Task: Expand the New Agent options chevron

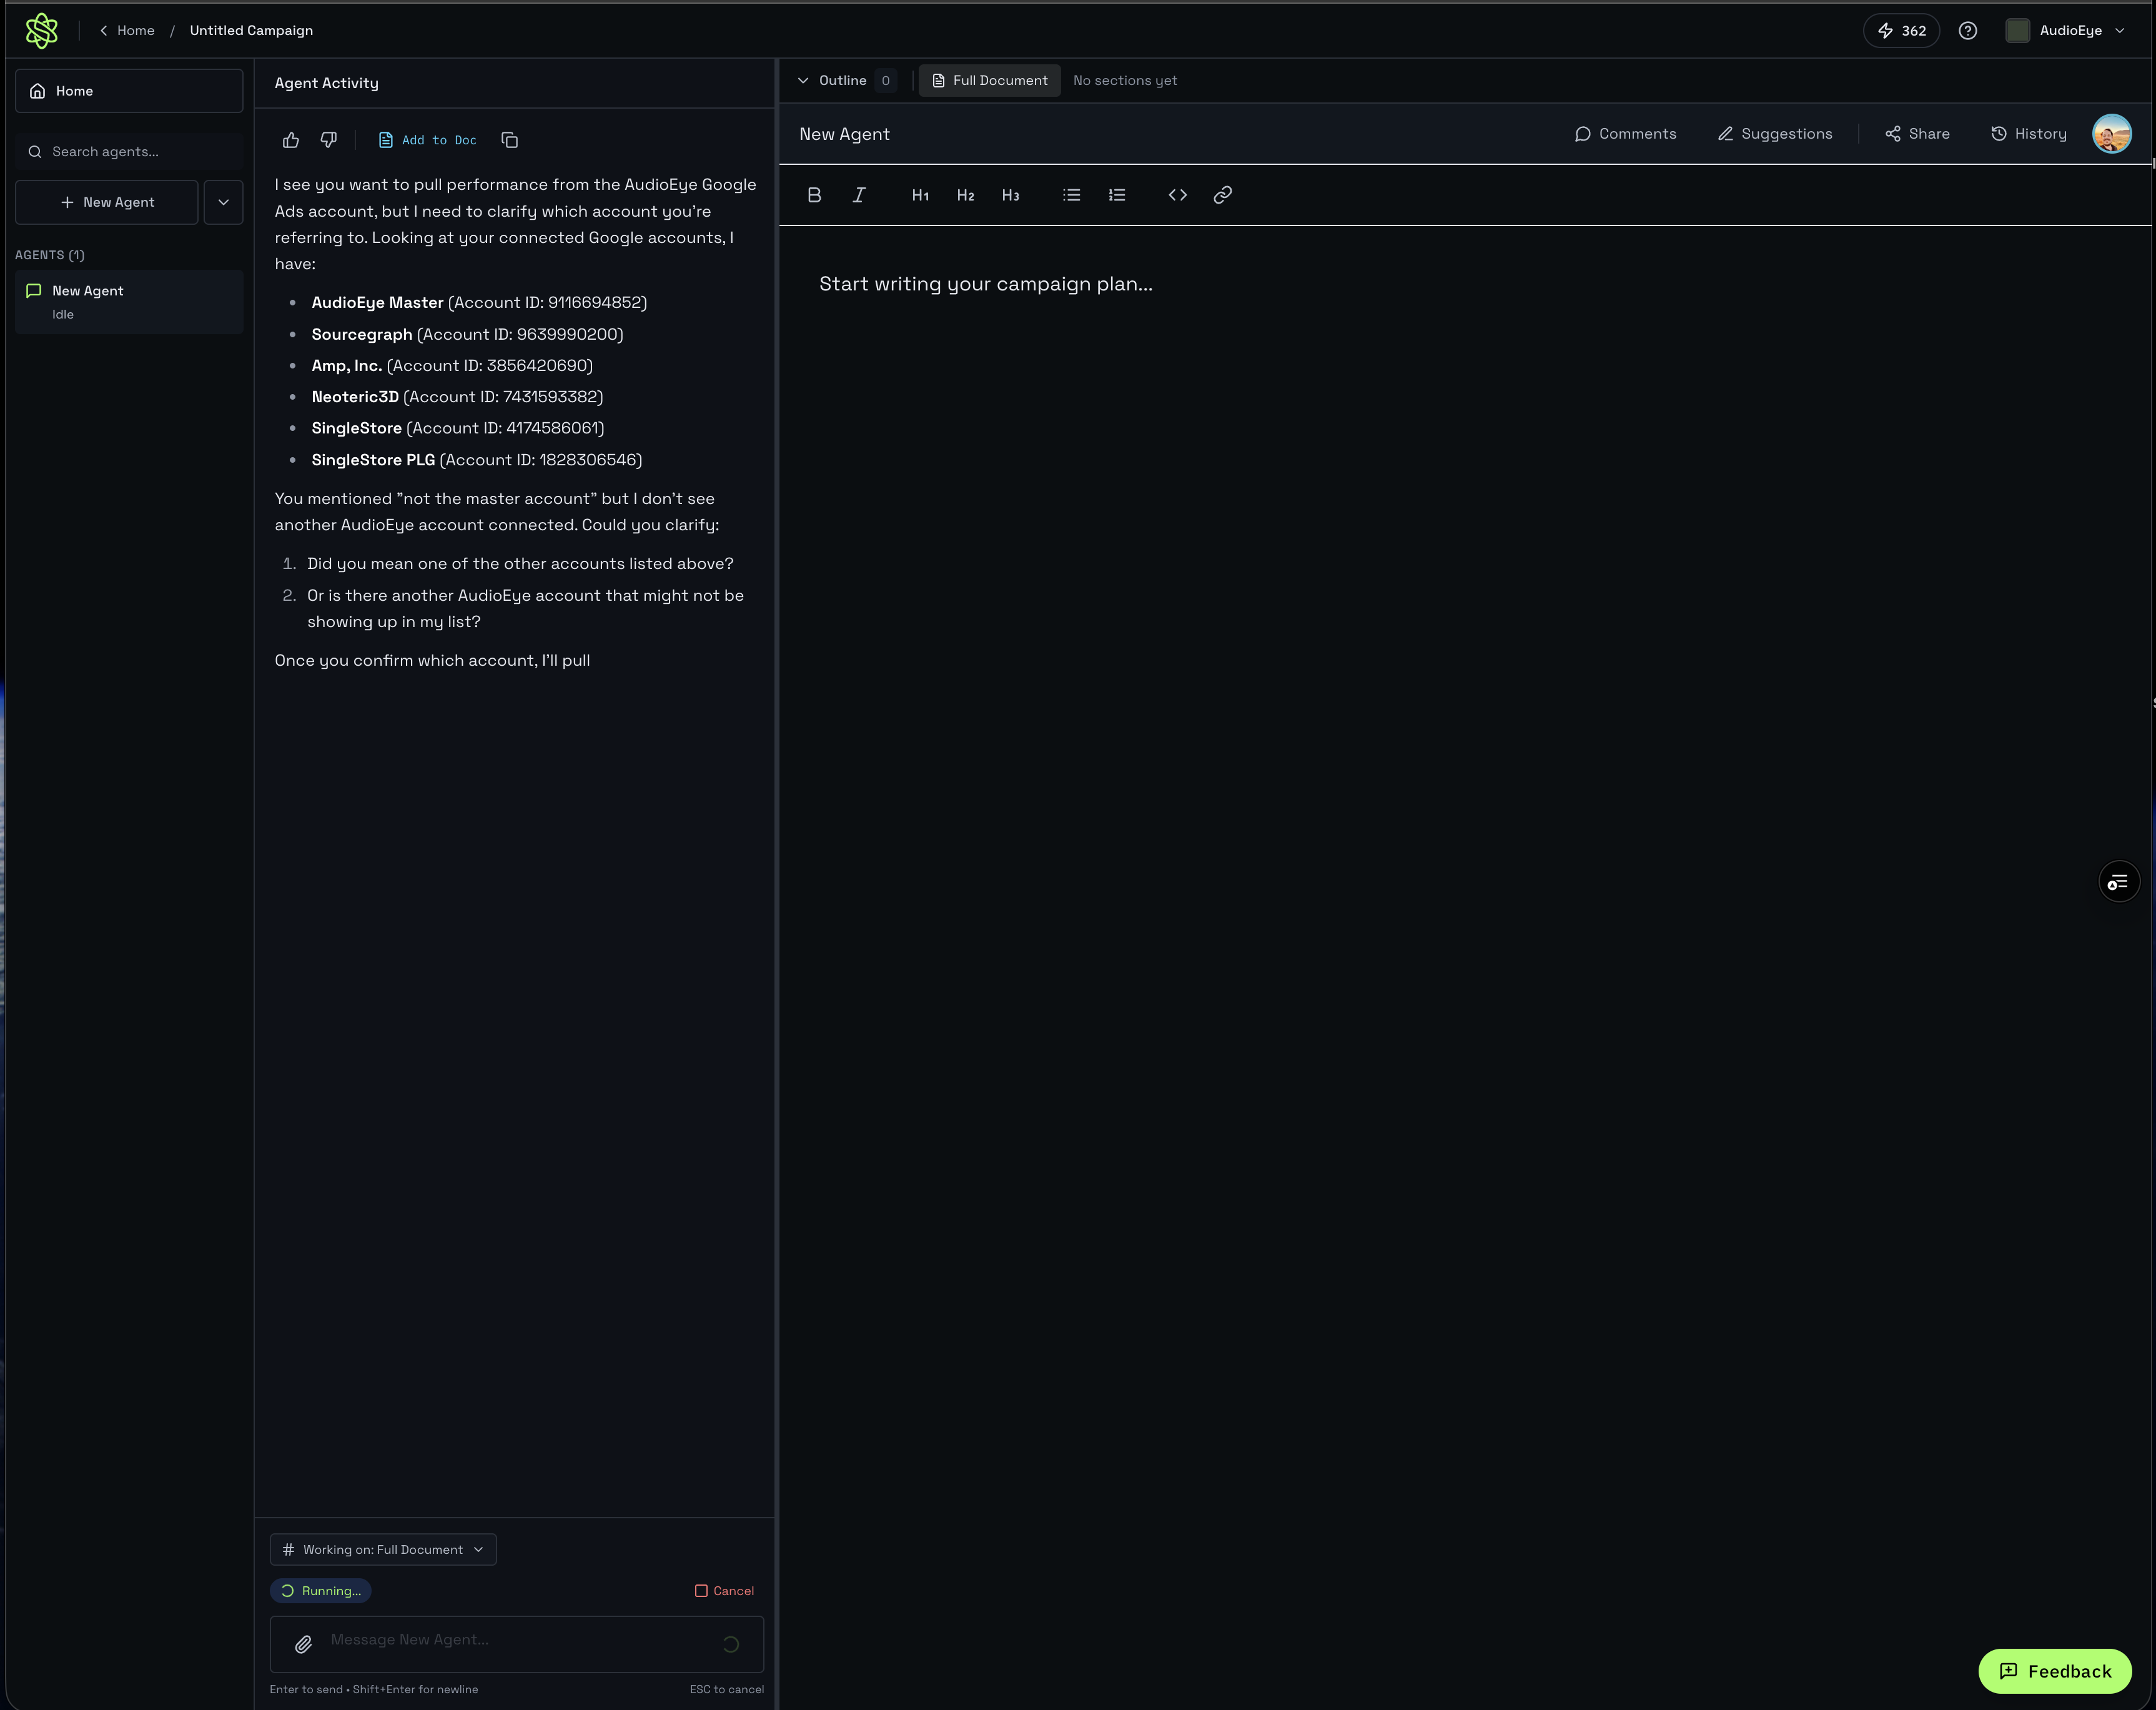Action: [223, 202]
